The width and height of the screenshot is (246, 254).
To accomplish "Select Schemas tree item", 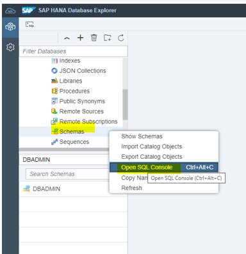I will point(72,132).
